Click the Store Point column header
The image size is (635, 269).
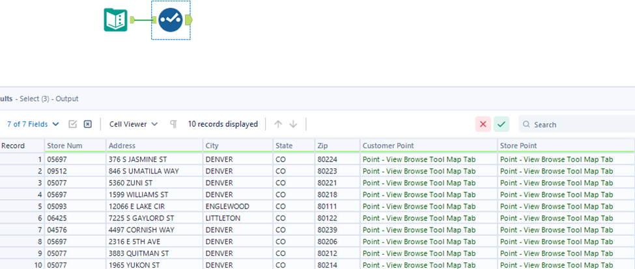[x=566, y=146]
